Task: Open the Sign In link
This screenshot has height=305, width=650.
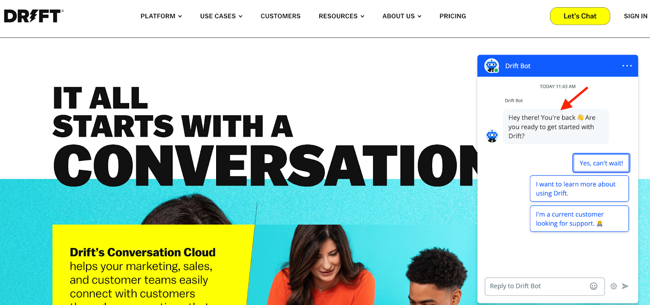Action: tap(636, 16)
